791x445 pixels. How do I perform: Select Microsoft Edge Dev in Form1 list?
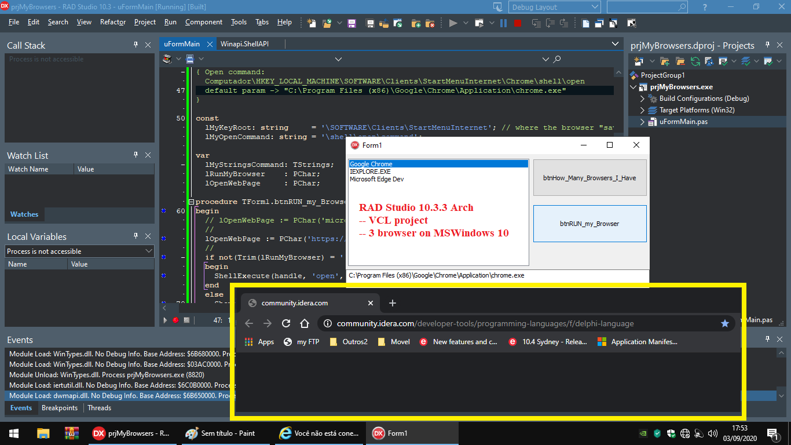tap(438, 179)
